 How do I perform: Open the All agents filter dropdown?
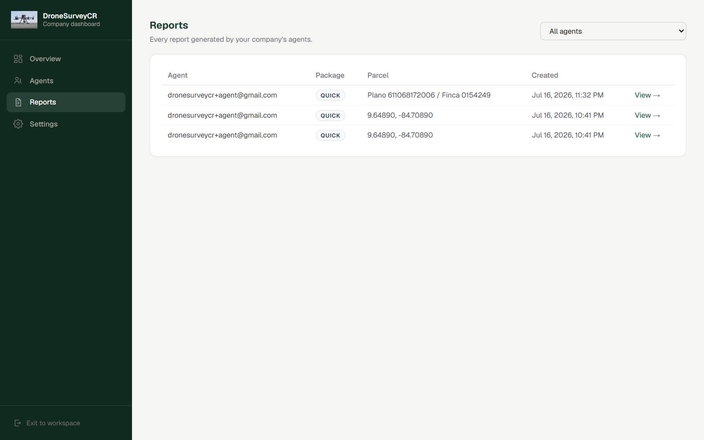click(x=613, y=31)
